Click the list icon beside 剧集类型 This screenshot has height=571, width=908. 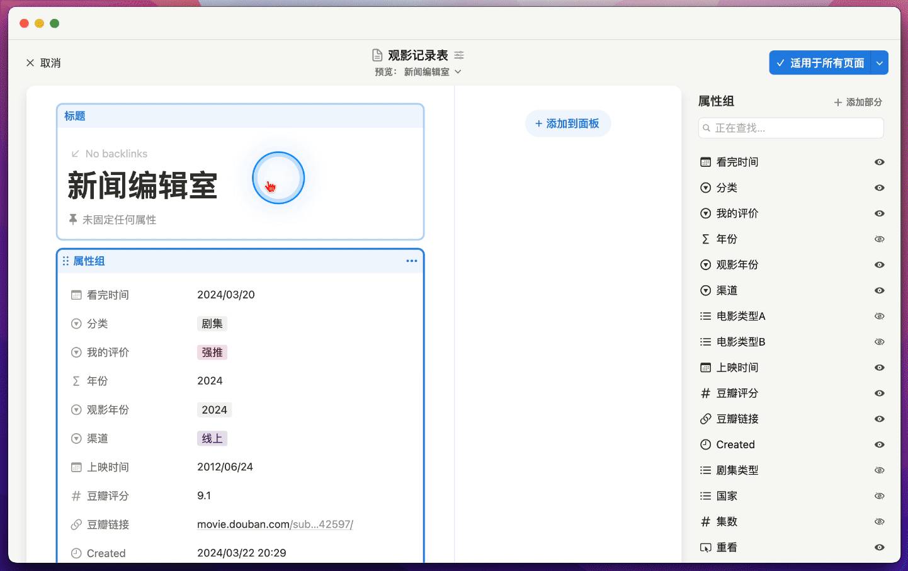pos(705,470)
